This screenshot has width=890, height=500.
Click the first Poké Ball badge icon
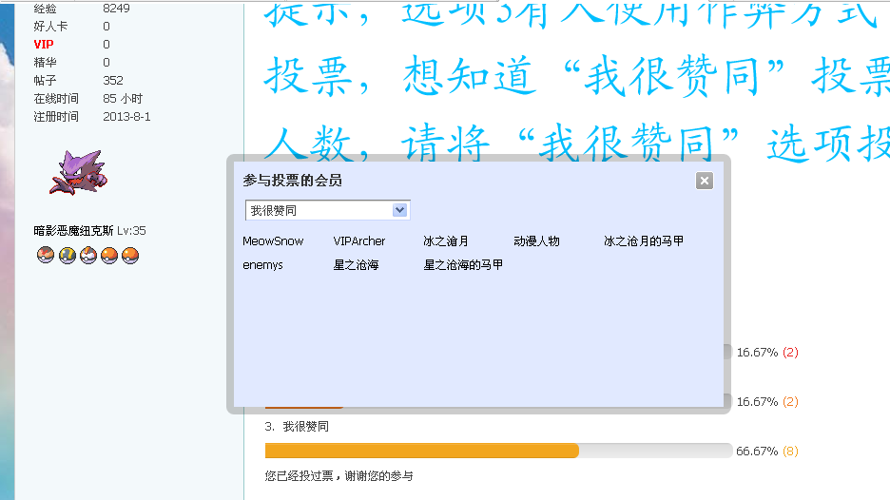point(46,256)
